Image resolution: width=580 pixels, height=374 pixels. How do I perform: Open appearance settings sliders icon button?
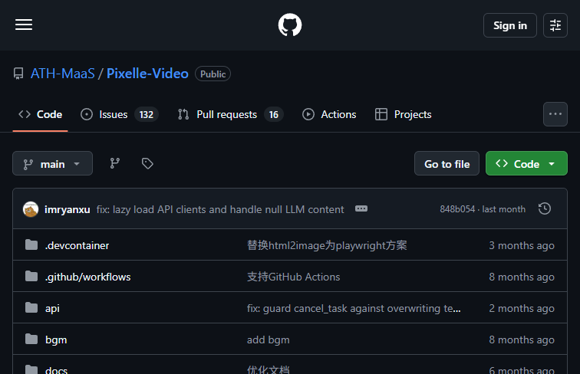point(555,25)
